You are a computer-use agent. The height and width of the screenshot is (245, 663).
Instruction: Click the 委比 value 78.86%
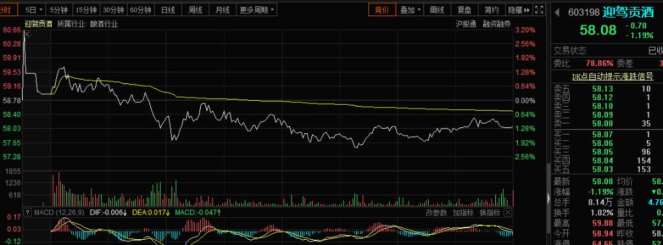(599, 63)
